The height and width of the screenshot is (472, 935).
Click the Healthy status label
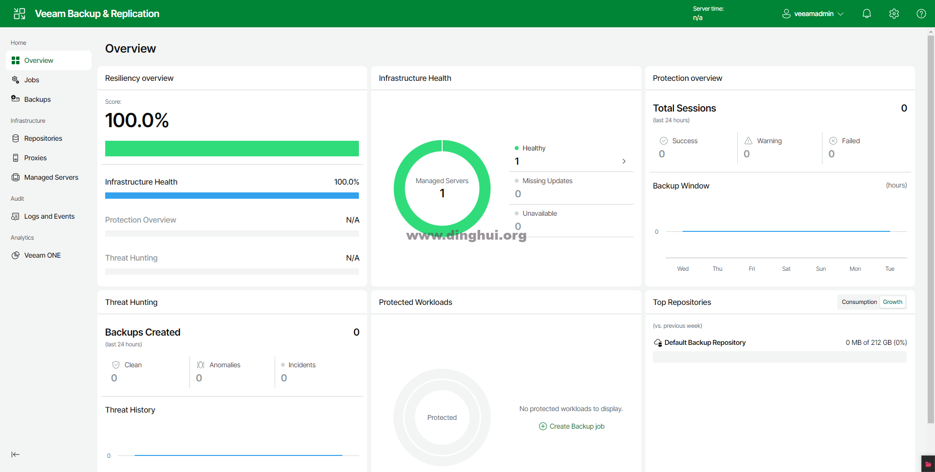534,148
